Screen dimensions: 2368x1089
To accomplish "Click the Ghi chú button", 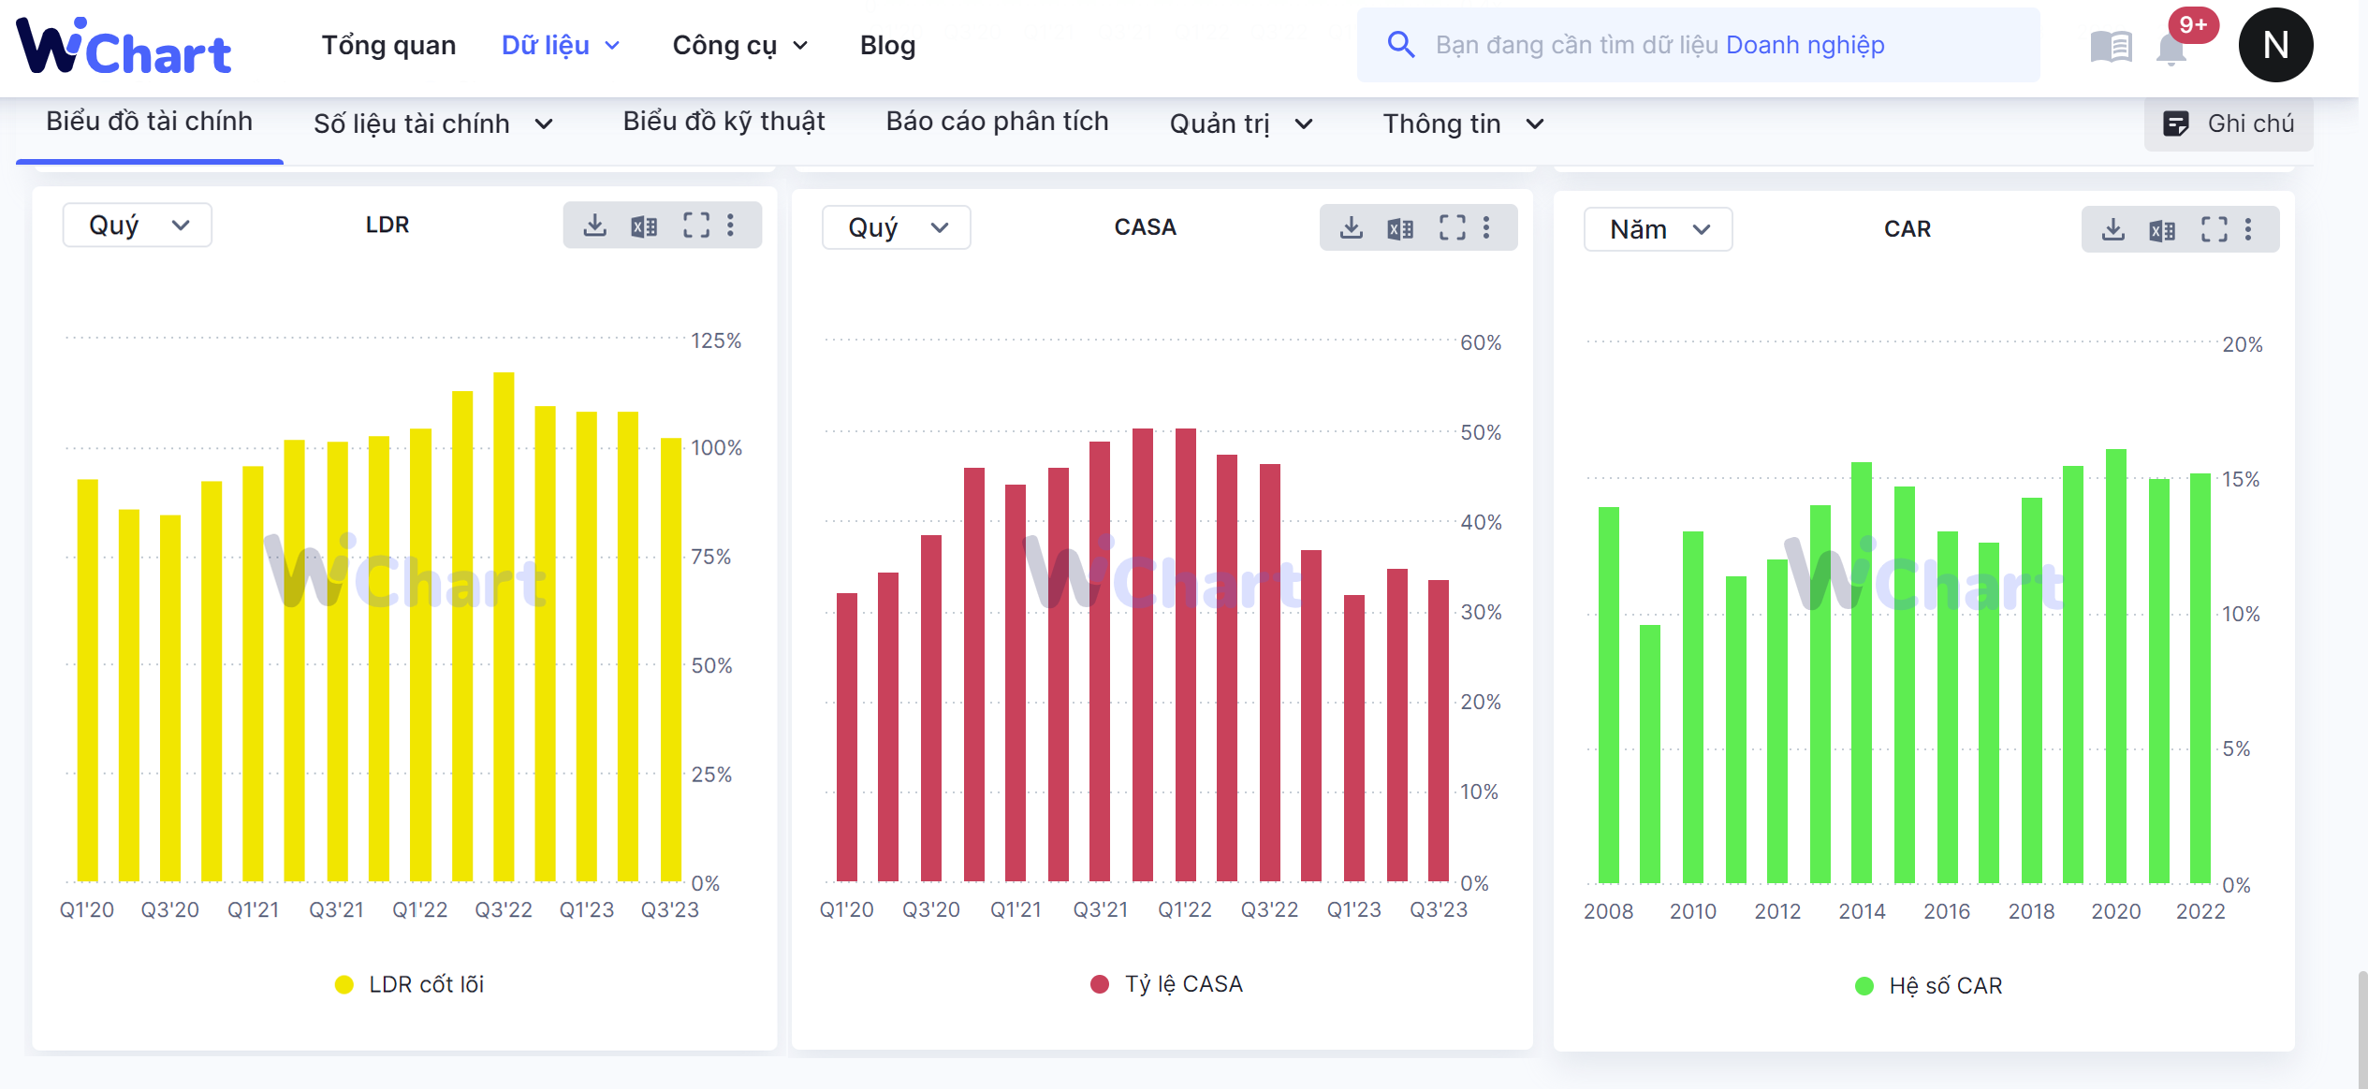I will pyautogui.click(x=2229, y=123).
